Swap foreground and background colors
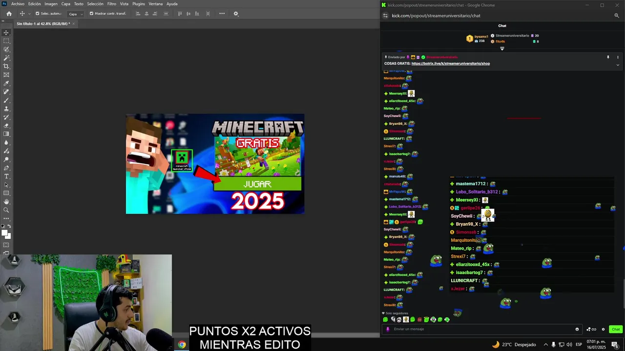This screenshot has height=351, width=625. 9,226
